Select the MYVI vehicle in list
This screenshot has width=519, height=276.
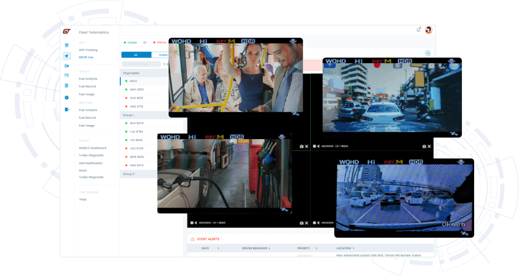[x=134, y=81]
